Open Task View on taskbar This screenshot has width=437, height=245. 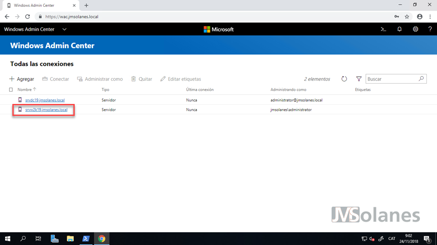(x=38, y=239)
